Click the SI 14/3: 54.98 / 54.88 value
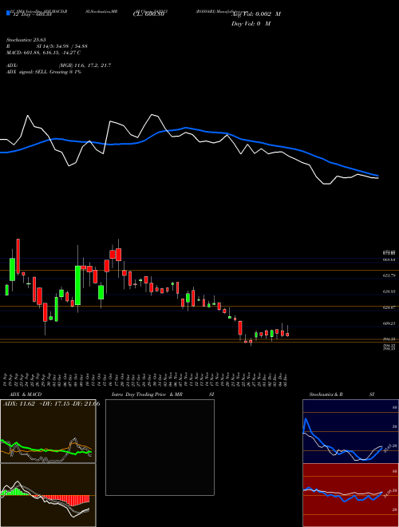This screenshot has height=527, width=399. pyautogui.click(x=60, y=48)
